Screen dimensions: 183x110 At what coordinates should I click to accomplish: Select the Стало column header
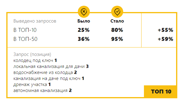pos(117,21)
